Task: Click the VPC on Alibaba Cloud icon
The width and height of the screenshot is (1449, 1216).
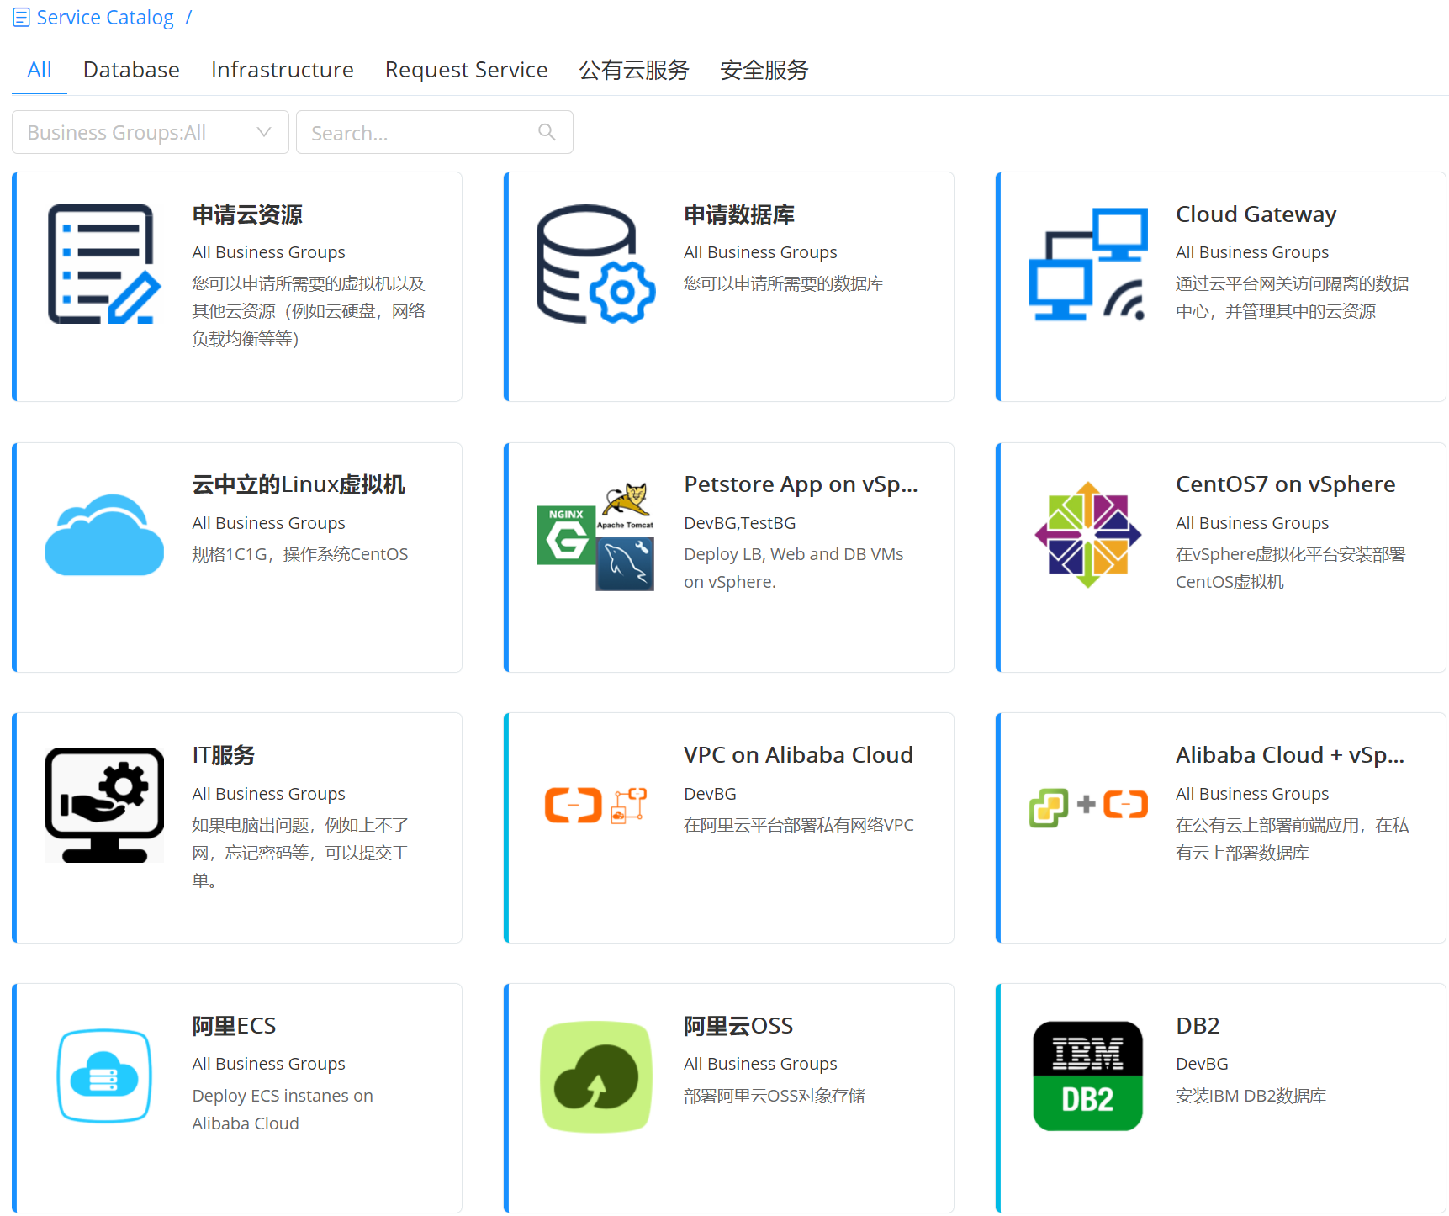Action: (595, 804)
